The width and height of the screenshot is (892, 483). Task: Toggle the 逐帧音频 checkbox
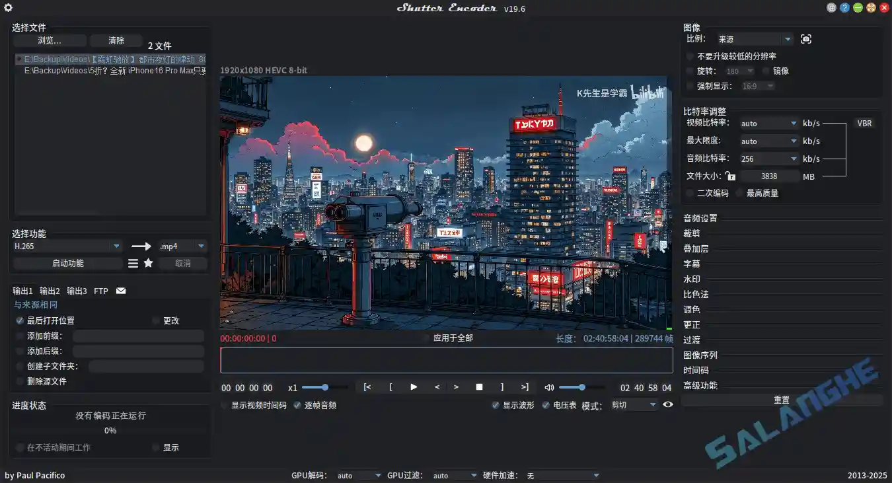tap(297, 405)
